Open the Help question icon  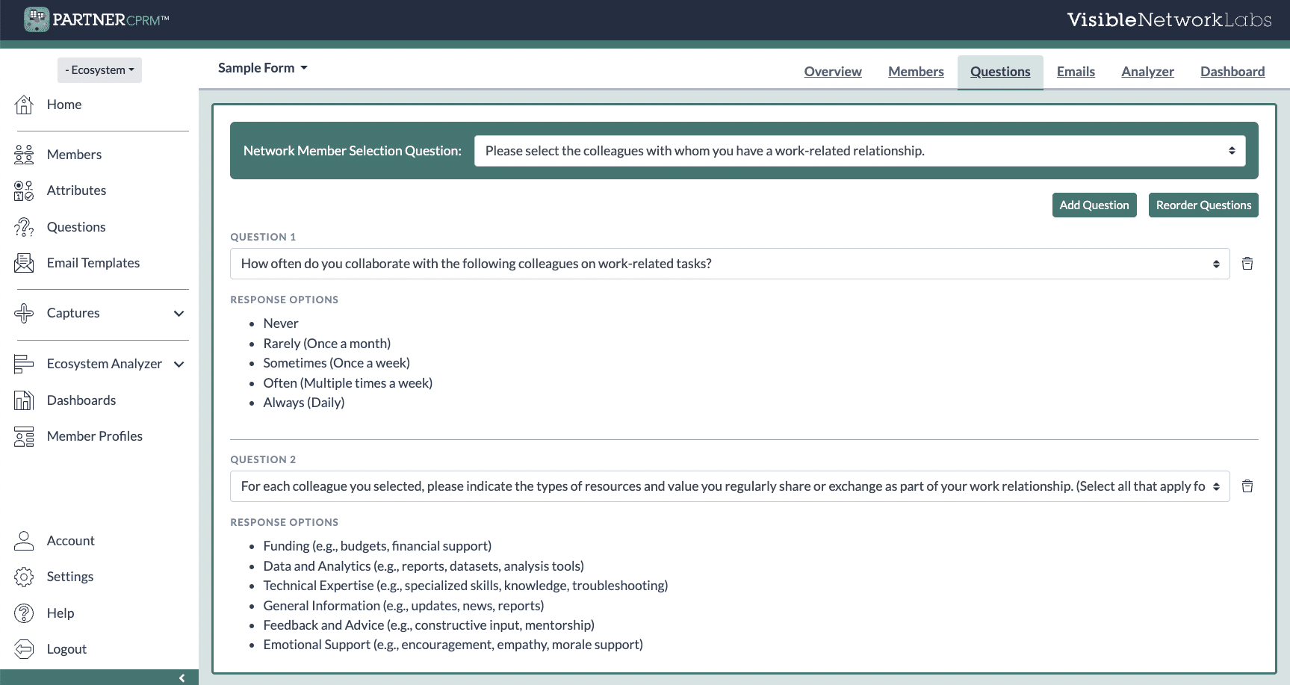click(x=24, y=613)
